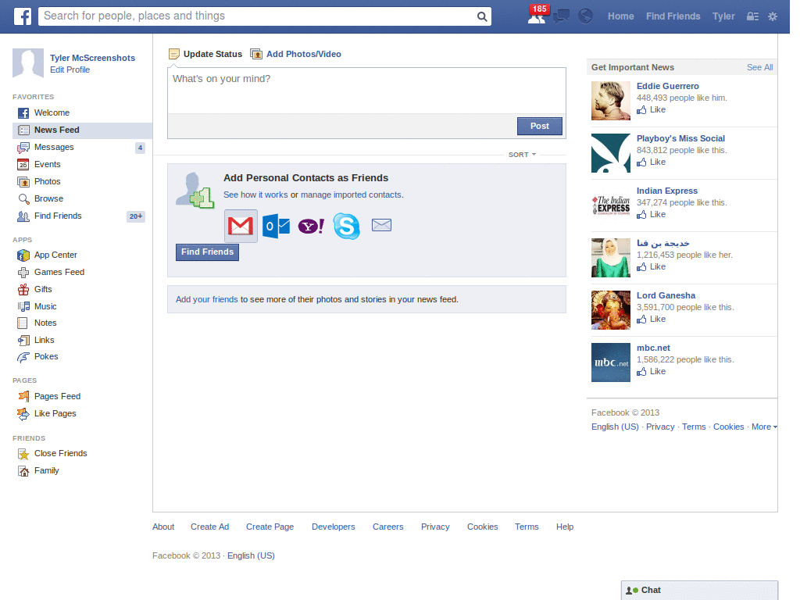Expand the SORT dropdown
Viewport: 800px width, 600px height.
coord(522,155)
